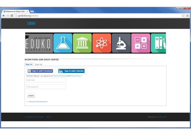
Task: Close the Welcome to Eduko tab
Action: [x=27, y=11]
